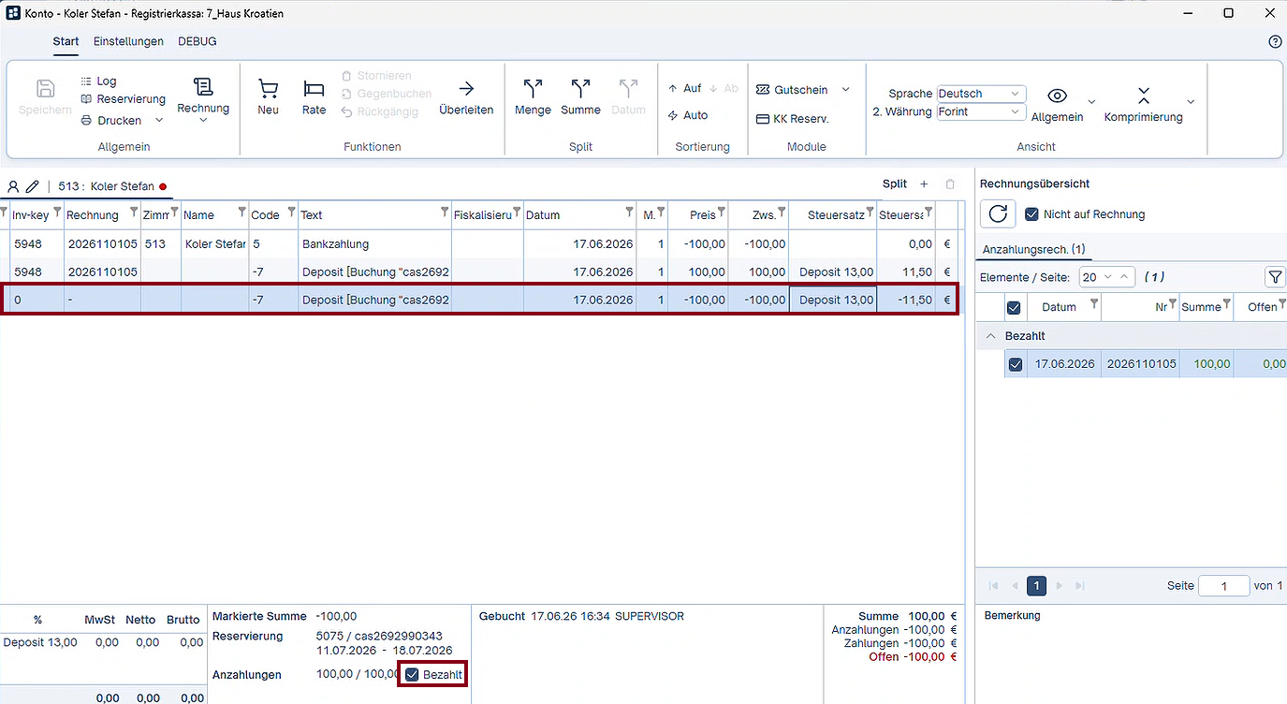
Task: Click Gegenbuchen in Funktionen group
Action: (x=386, y=94)
